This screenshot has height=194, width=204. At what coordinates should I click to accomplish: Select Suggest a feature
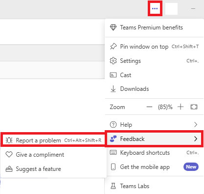(53, 169)
